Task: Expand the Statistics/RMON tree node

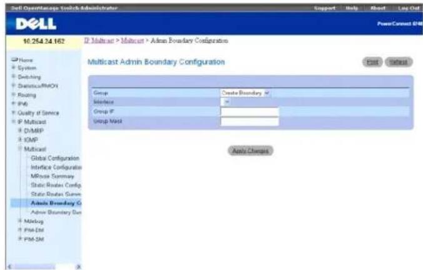Action: [13, 86]
